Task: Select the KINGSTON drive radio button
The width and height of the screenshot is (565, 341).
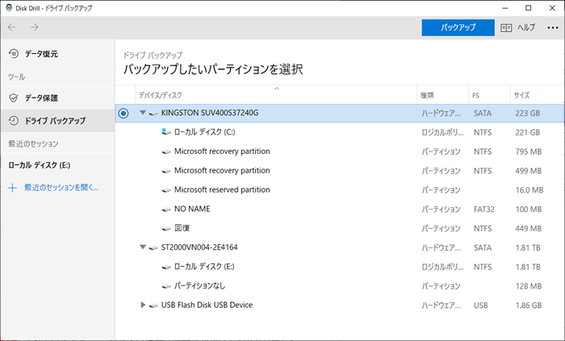Action: (123, 114)
